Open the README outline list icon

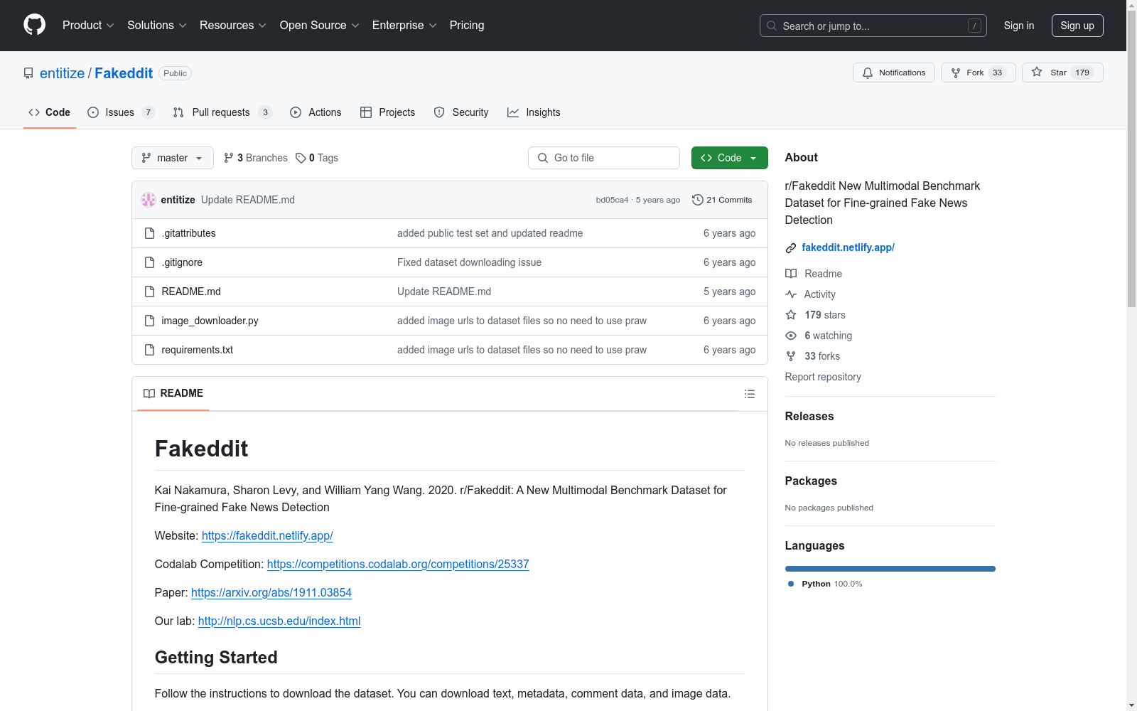[x=750, y=394]
